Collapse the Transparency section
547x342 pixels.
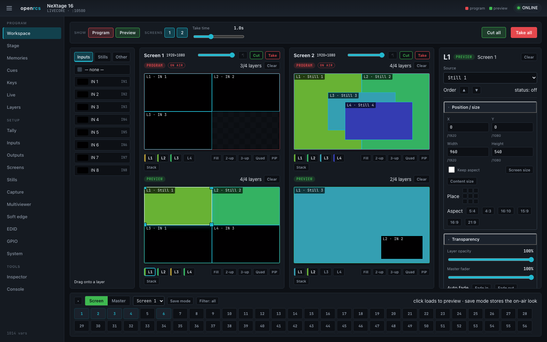coord(490,239)
